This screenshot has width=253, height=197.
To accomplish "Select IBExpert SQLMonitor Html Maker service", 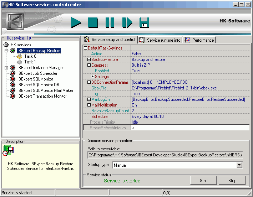I will pos(45,90).
